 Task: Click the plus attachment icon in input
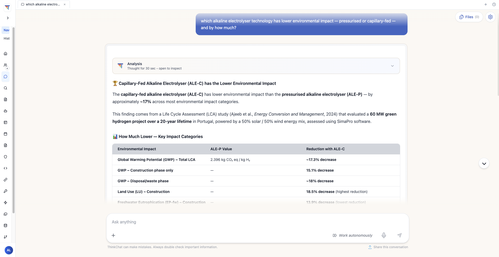113,235
